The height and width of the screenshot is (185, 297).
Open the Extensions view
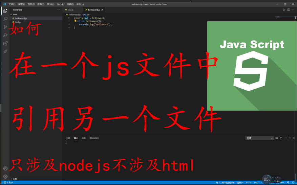[x=5, y=43]
